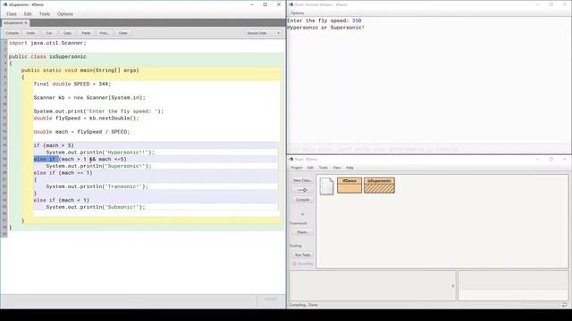Click the 'Enter the fly speed' print code line

pyautogui.click(x=98, y=111)
